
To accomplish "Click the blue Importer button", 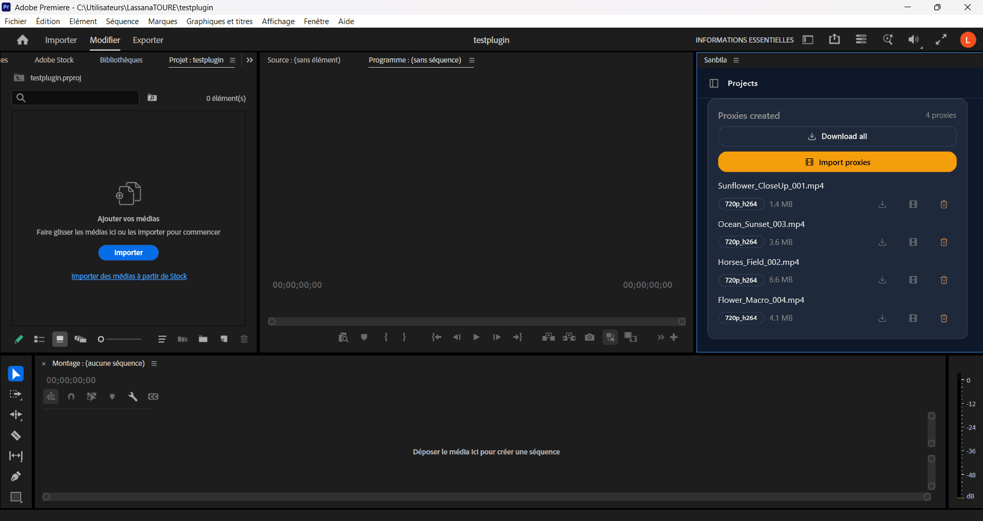I will [129, 253].
